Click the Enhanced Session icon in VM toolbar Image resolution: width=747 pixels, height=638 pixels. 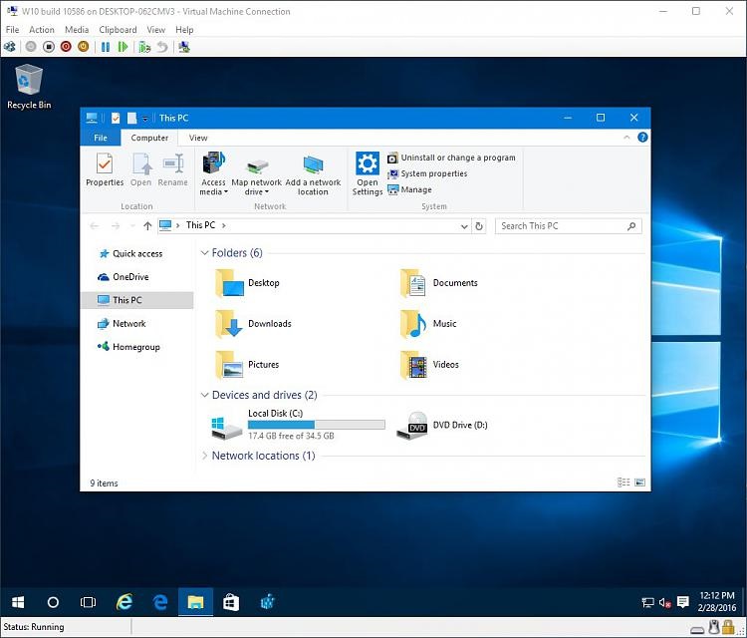184,47
